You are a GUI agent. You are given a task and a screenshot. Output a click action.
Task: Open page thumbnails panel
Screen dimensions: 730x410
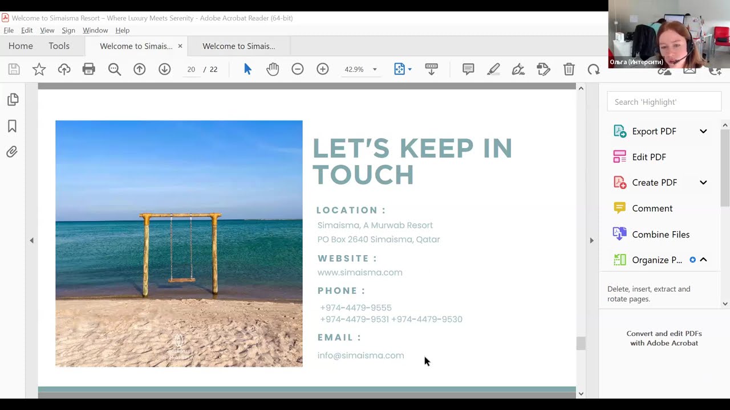pos(13,100)
